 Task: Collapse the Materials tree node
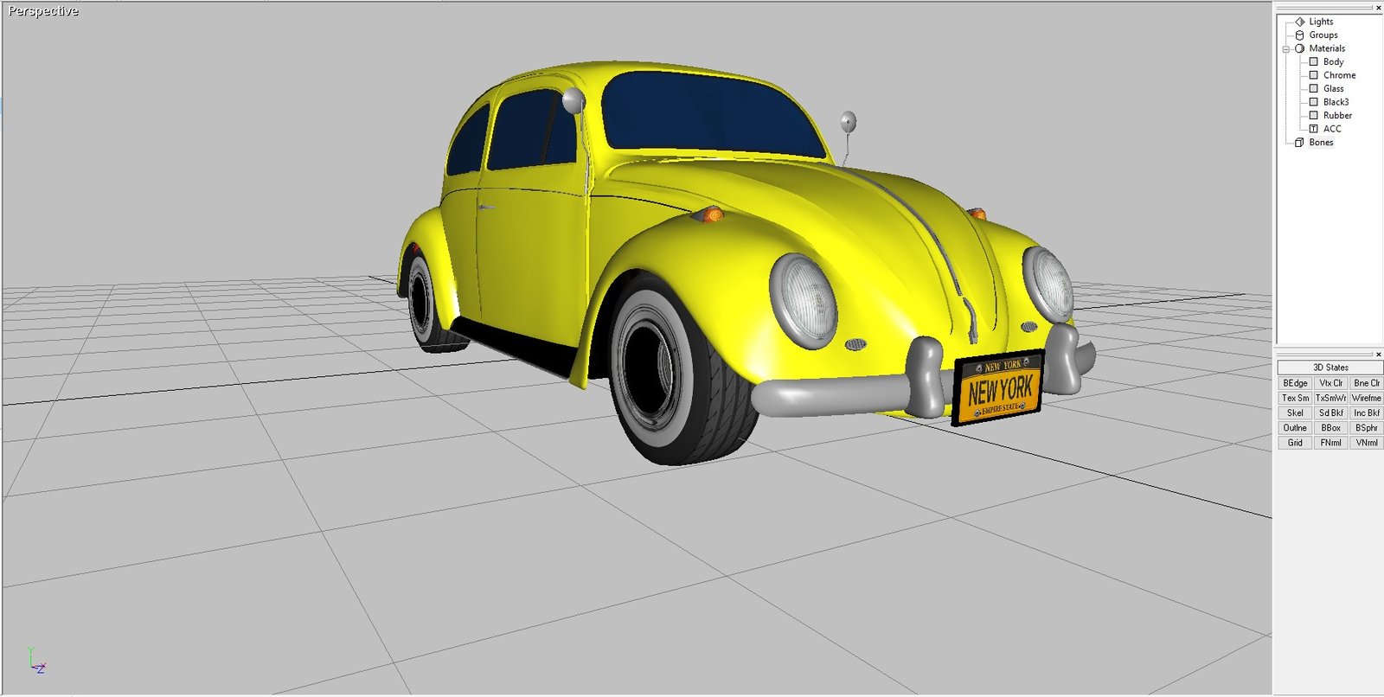1285,49
